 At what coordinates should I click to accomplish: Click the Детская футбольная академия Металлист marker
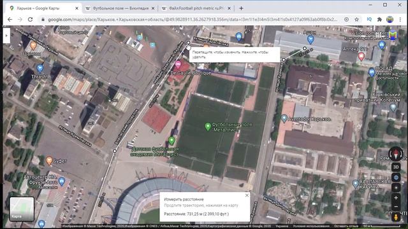(171, 141)
